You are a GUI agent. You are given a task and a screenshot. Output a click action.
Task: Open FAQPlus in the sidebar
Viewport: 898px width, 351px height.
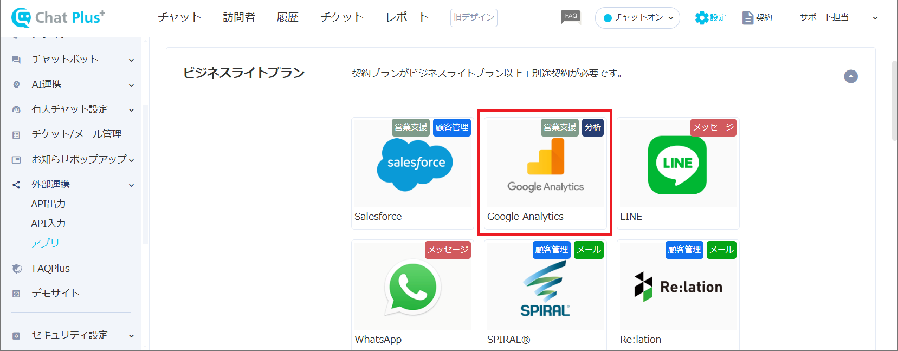tap(51, 269)
